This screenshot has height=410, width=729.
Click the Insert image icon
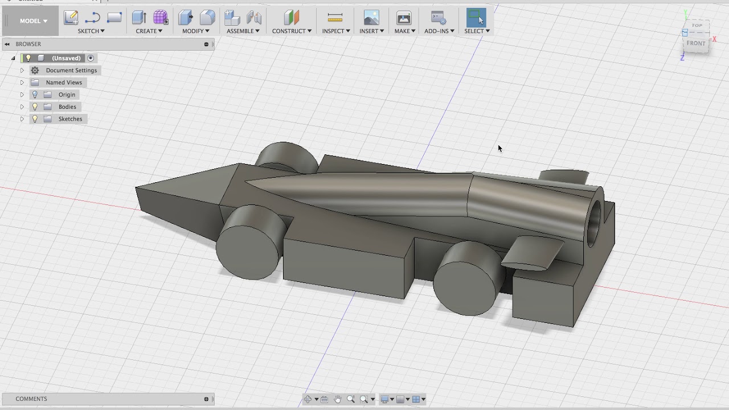[x=371, y=18]
